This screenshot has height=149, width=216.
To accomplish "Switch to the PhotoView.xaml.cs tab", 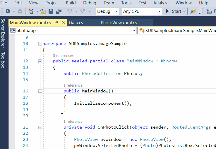I will click(119, 23).
